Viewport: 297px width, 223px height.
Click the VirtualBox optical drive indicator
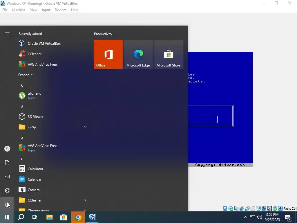231,208
